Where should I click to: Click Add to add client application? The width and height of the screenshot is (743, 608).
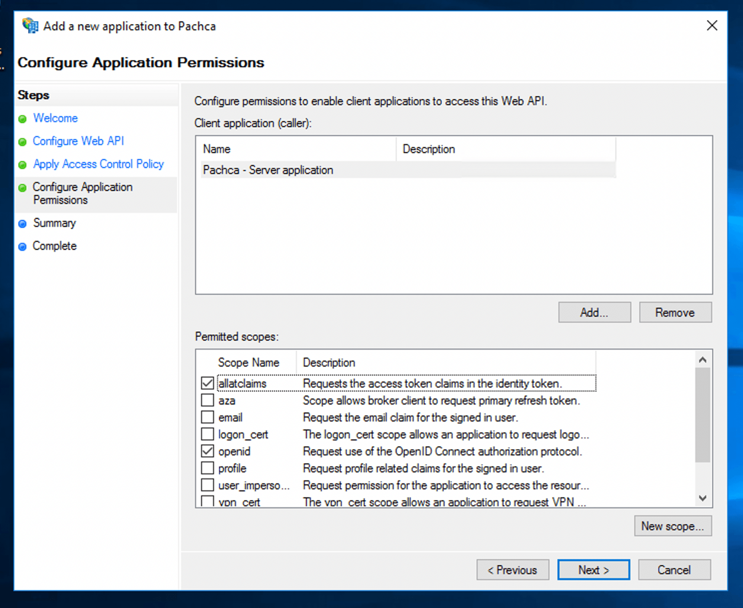(x=594, y=312)
